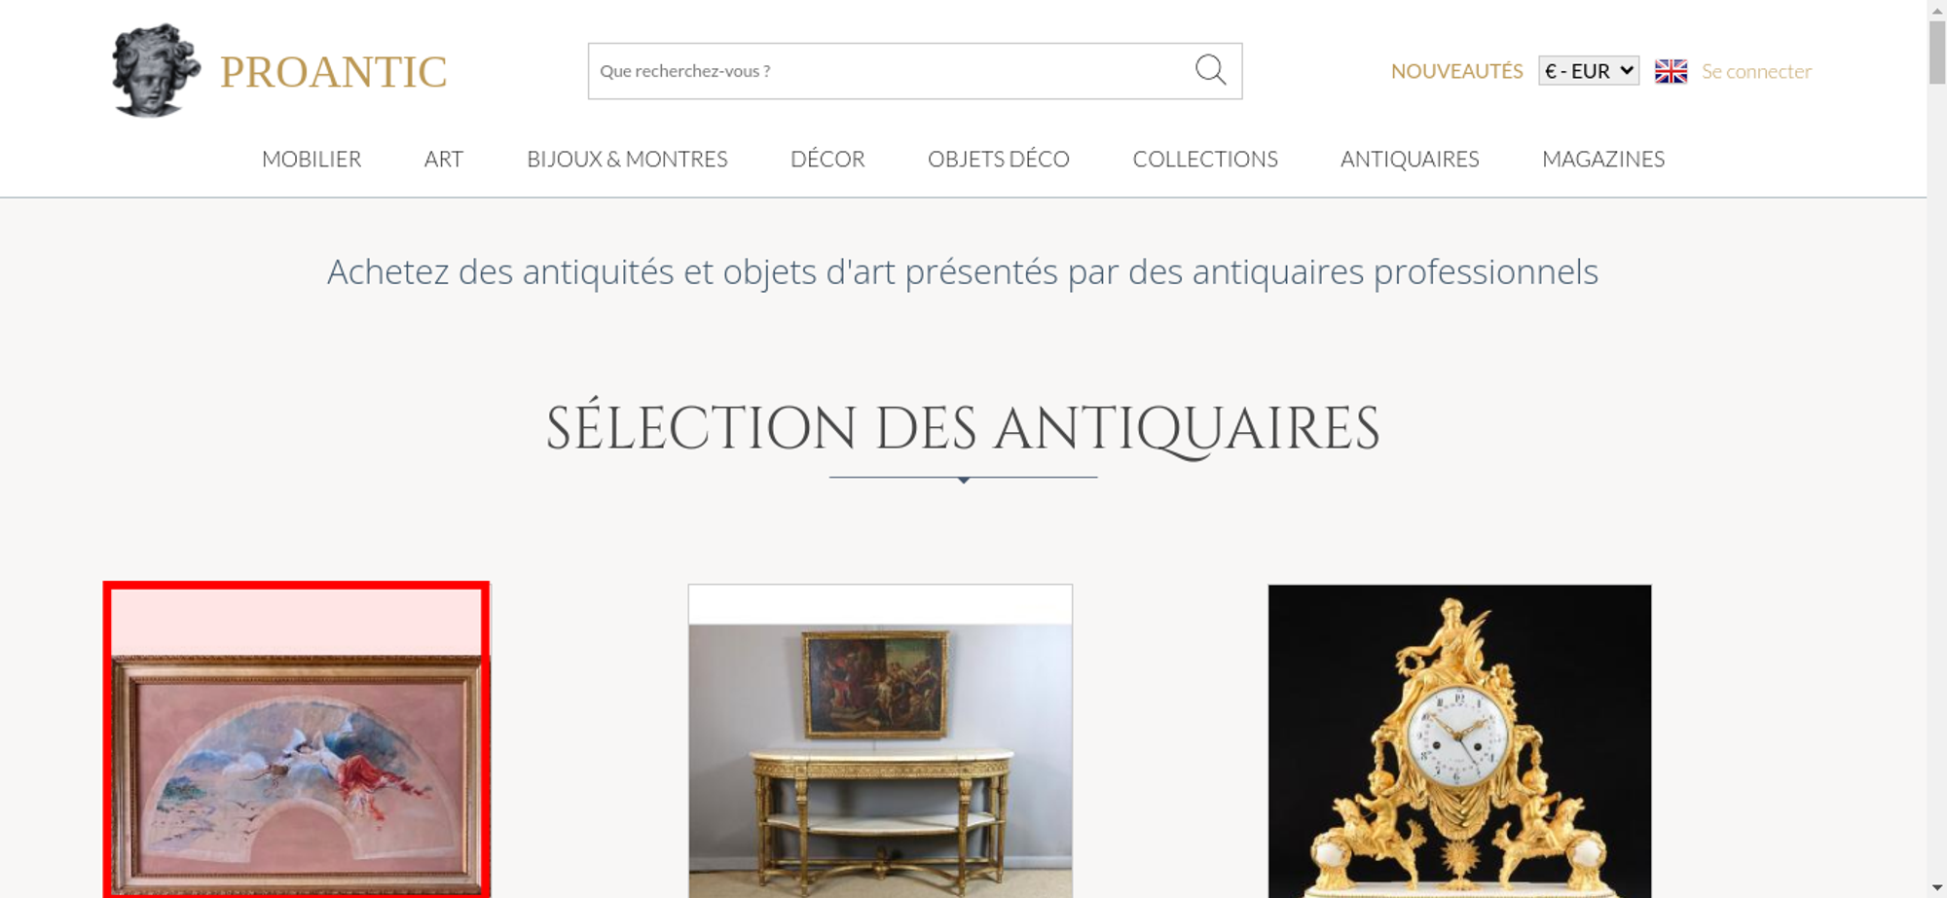
Task: Open the gilt console table thumbnail
Action: [880, 740]
